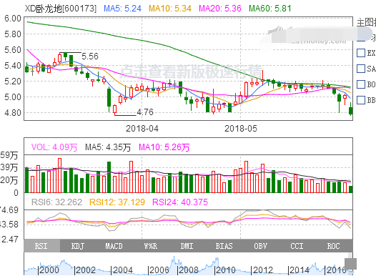Select the W%R indicator tab

(151, 246)
